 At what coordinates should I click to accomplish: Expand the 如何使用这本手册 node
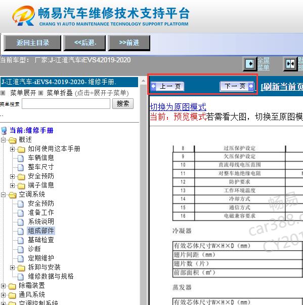click(12, 149)
